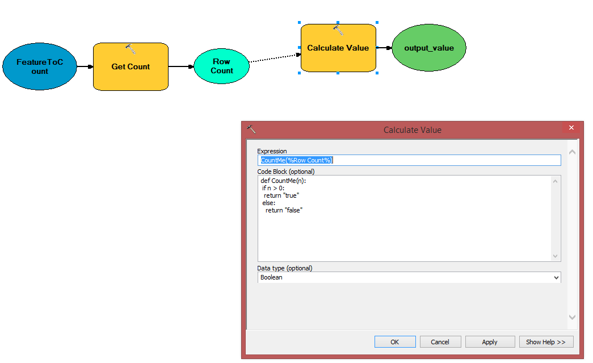Click inside the Code Block text area
Image resolution: width=593 pixels, height=363 pixels.
pos(397,227)
